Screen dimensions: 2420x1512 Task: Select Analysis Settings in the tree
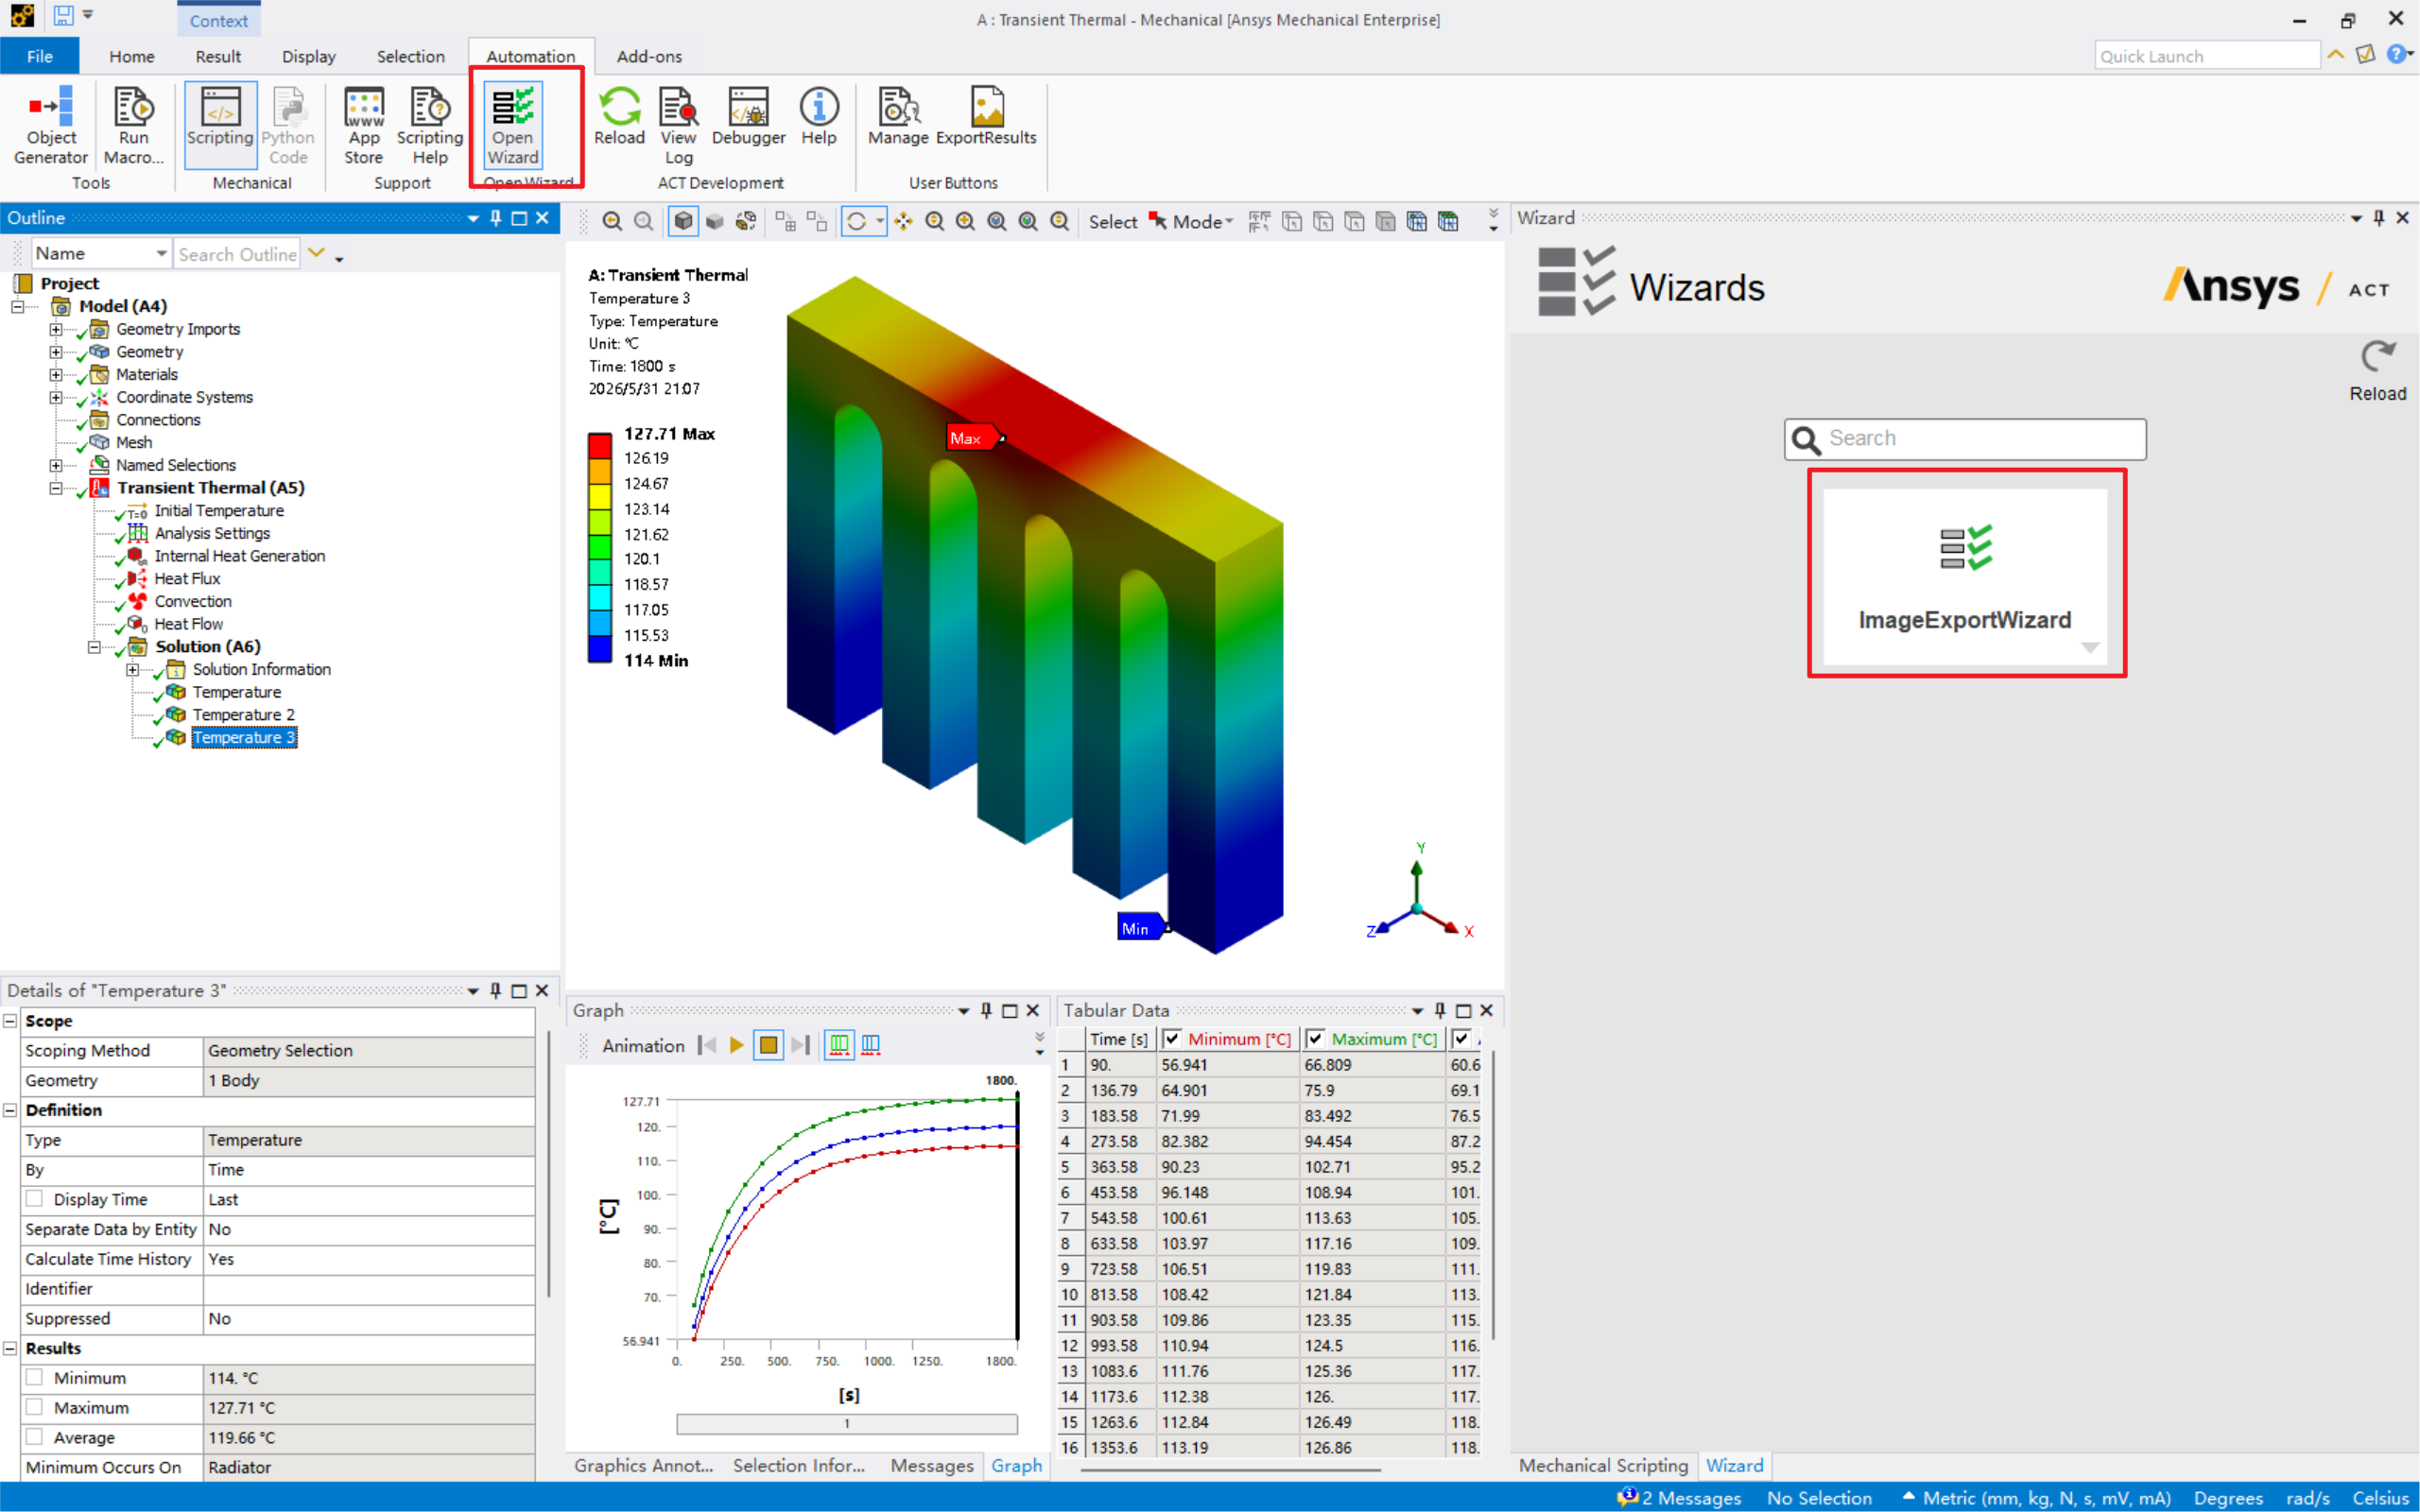coord(212,534)
